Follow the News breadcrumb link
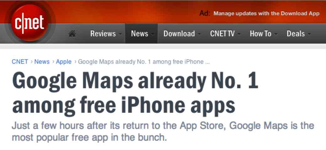Viewport: 326px width, 150px height. tap(42, 62)
